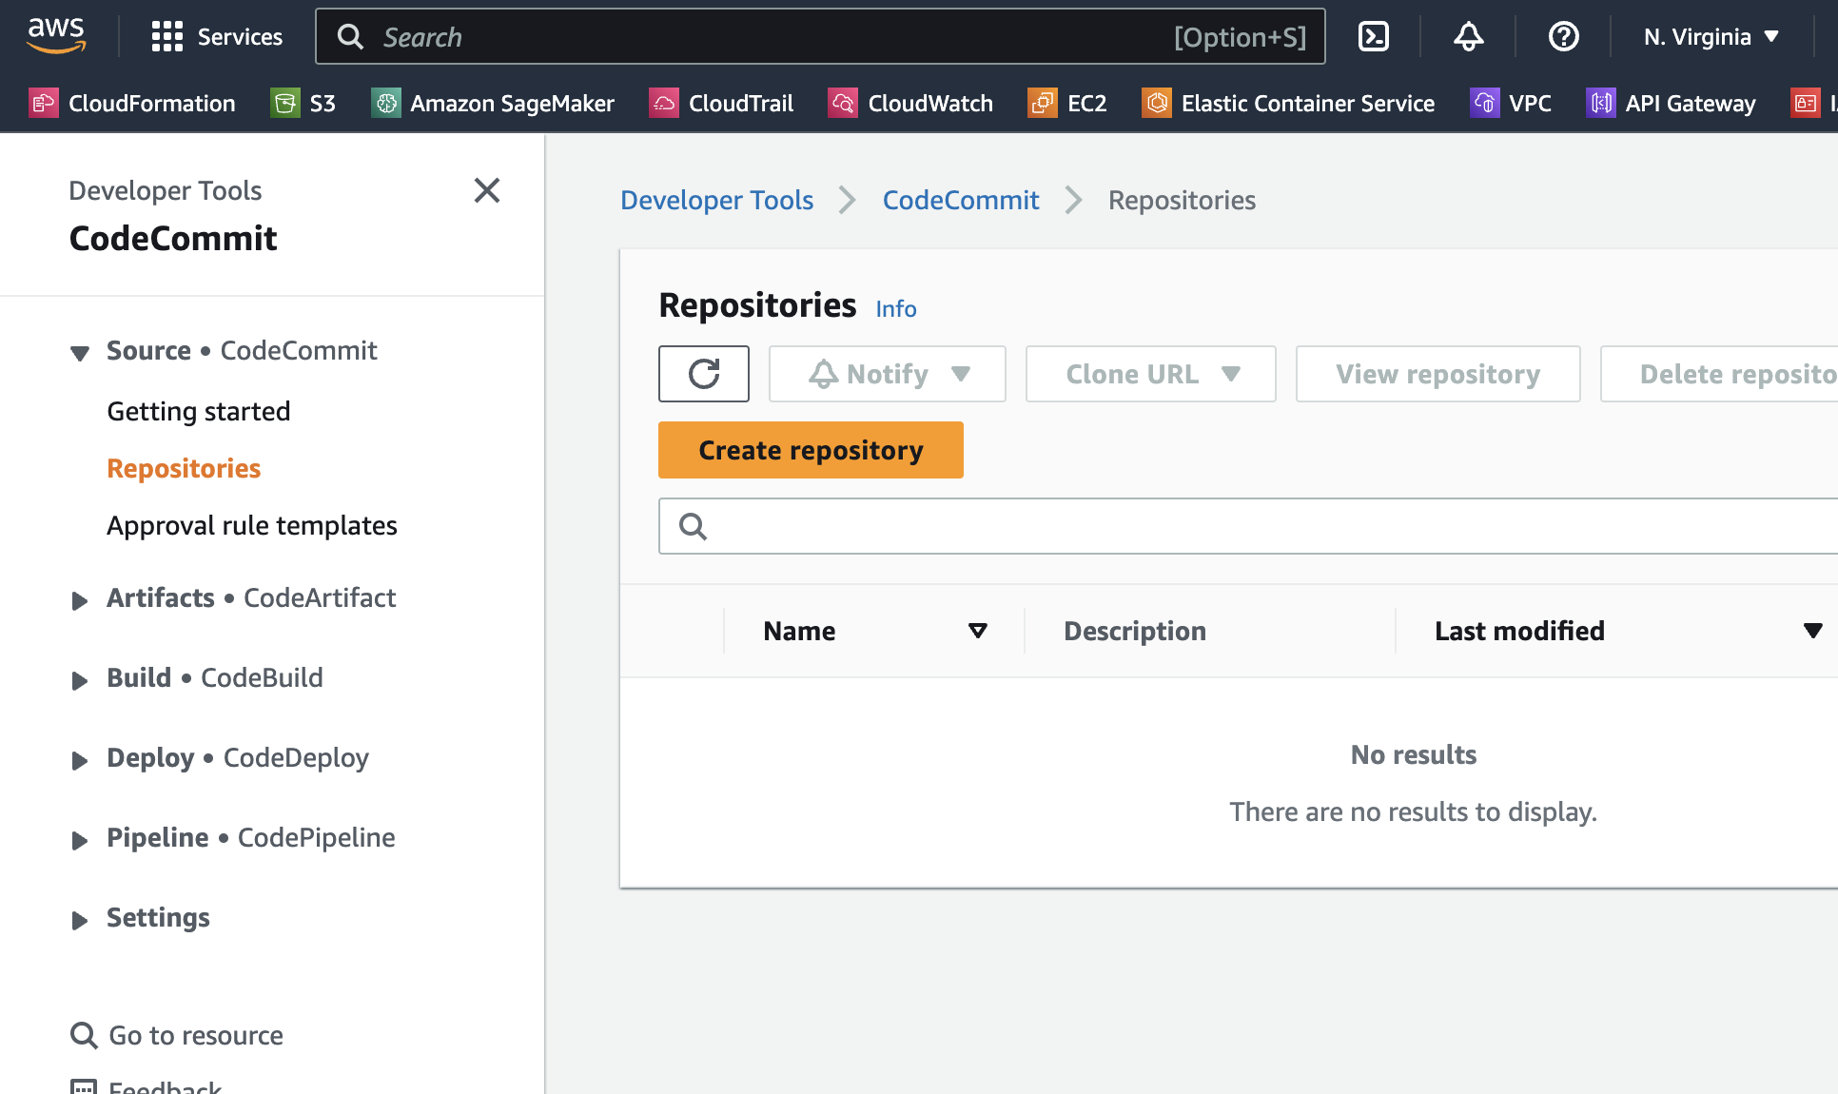Click the Elastic Container Service label
1838x1094 pixels.
click(x=1308, y=103)
